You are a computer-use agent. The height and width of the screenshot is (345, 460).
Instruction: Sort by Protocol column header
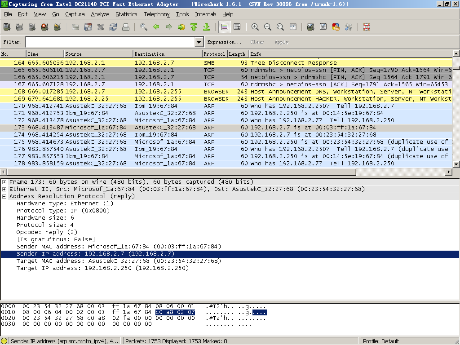(215, 54)
